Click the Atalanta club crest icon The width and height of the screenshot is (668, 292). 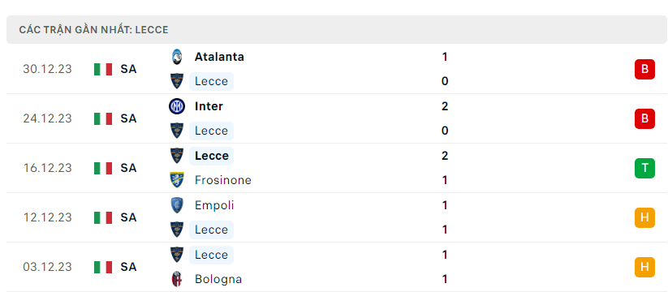point(176,57)
